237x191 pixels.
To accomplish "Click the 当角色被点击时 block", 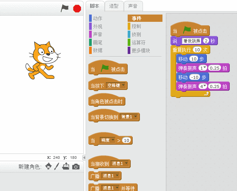I will pos(107,100).
